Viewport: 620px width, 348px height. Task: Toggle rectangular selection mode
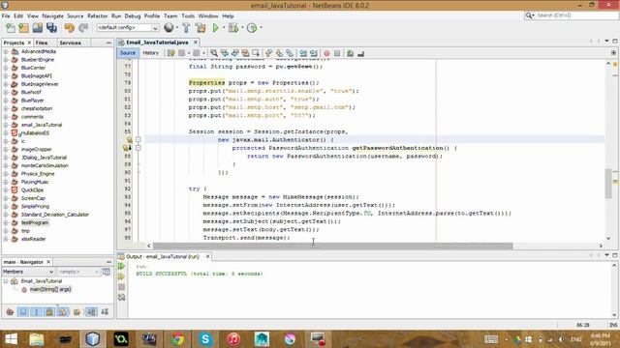coord(256,53)
